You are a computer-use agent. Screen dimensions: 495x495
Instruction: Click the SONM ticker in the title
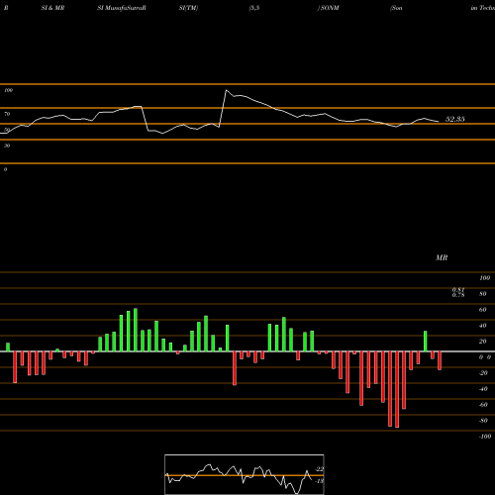tap(330, 8)
